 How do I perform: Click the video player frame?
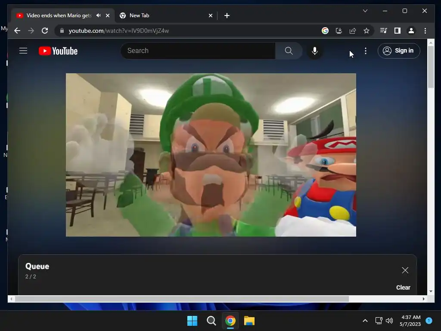211,155
